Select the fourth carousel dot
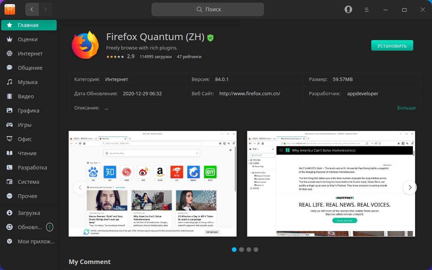The width and height of the screenshot is (432, 270). [256, 250]
